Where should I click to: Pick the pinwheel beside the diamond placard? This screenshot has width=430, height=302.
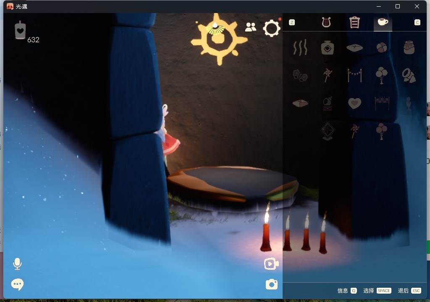pos(354,131)
